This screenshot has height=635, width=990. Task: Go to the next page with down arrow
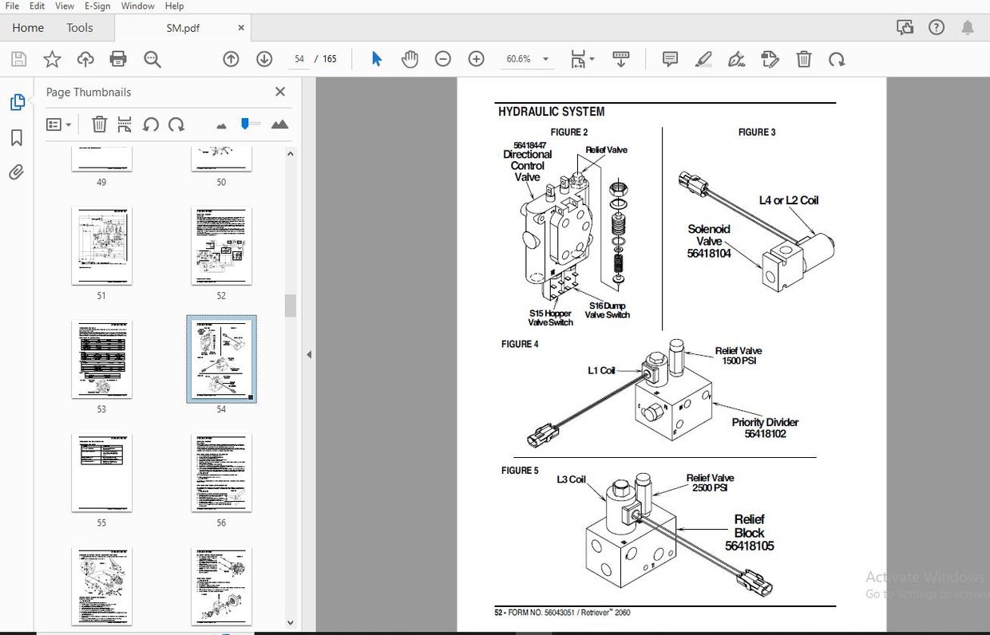point(263,58)
